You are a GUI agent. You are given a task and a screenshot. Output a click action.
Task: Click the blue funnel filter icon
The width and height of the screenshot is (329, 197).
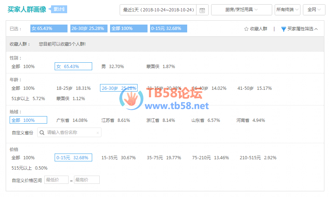(284, 29)
